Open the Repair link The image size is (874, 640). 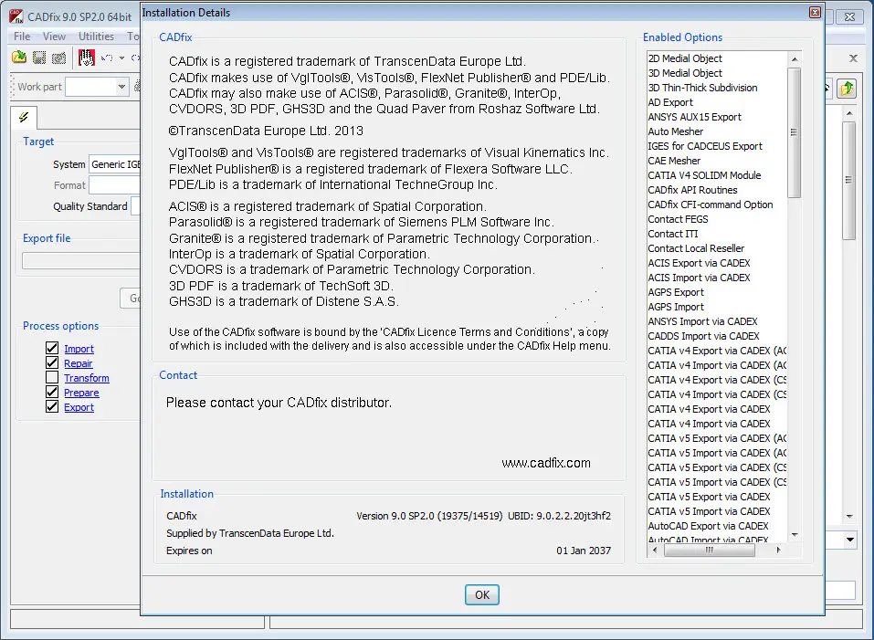point(78,363)
